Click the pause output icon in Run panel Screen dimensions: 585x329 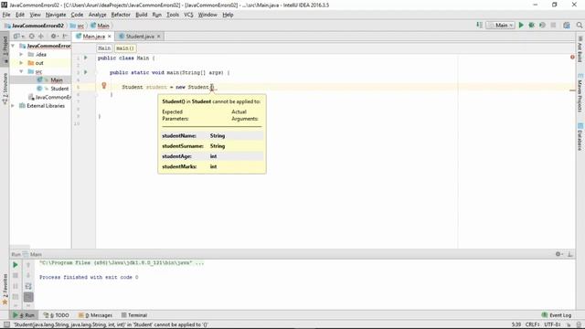click(16, 286)
